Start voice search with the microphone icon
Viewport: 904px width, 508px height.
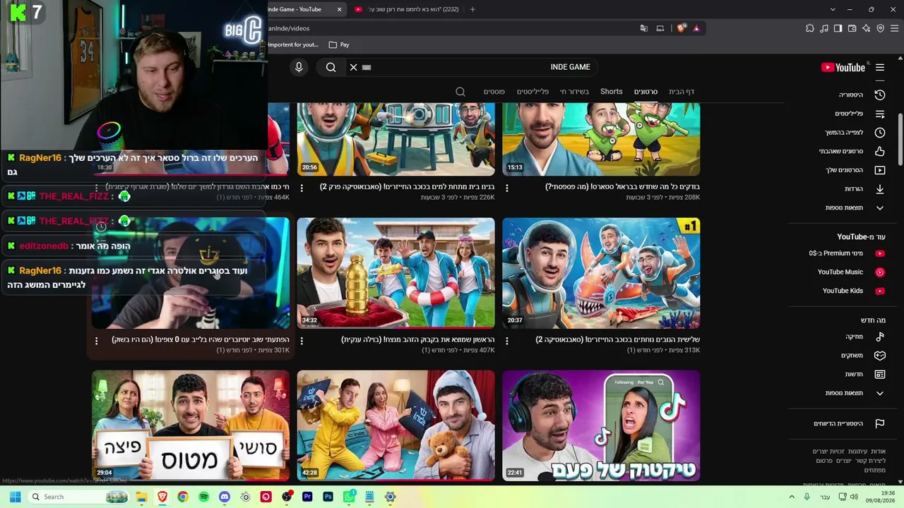click(299, 67)
